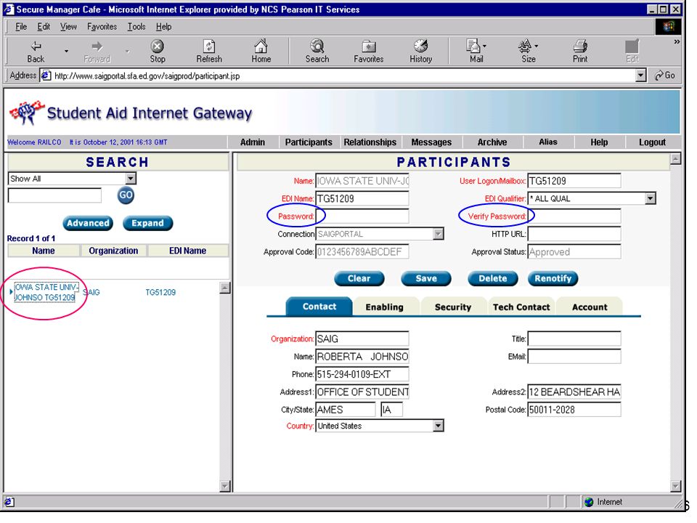
Task: Open the Size icon dropdown arrow
Action: [537, 46]
